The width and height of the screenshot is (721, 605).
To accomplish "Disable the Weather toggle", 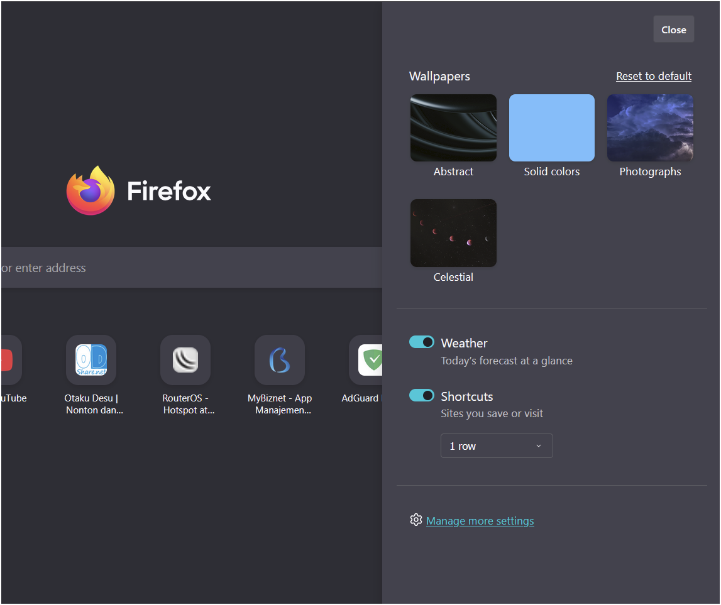I will click(x=422, y=342).
